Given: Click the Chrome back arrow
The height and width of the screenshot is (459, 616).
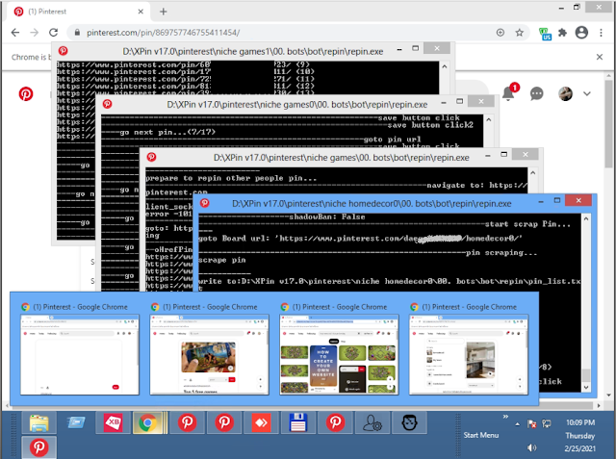Looking at the screenshot, I should [x=15, y=33].
